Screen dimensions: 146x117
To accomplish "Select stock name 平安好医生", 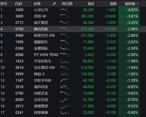I will pos(43,61).
